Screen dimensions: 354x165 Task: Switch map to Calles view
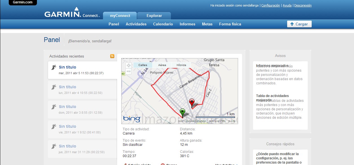click(x=143, y=65)
